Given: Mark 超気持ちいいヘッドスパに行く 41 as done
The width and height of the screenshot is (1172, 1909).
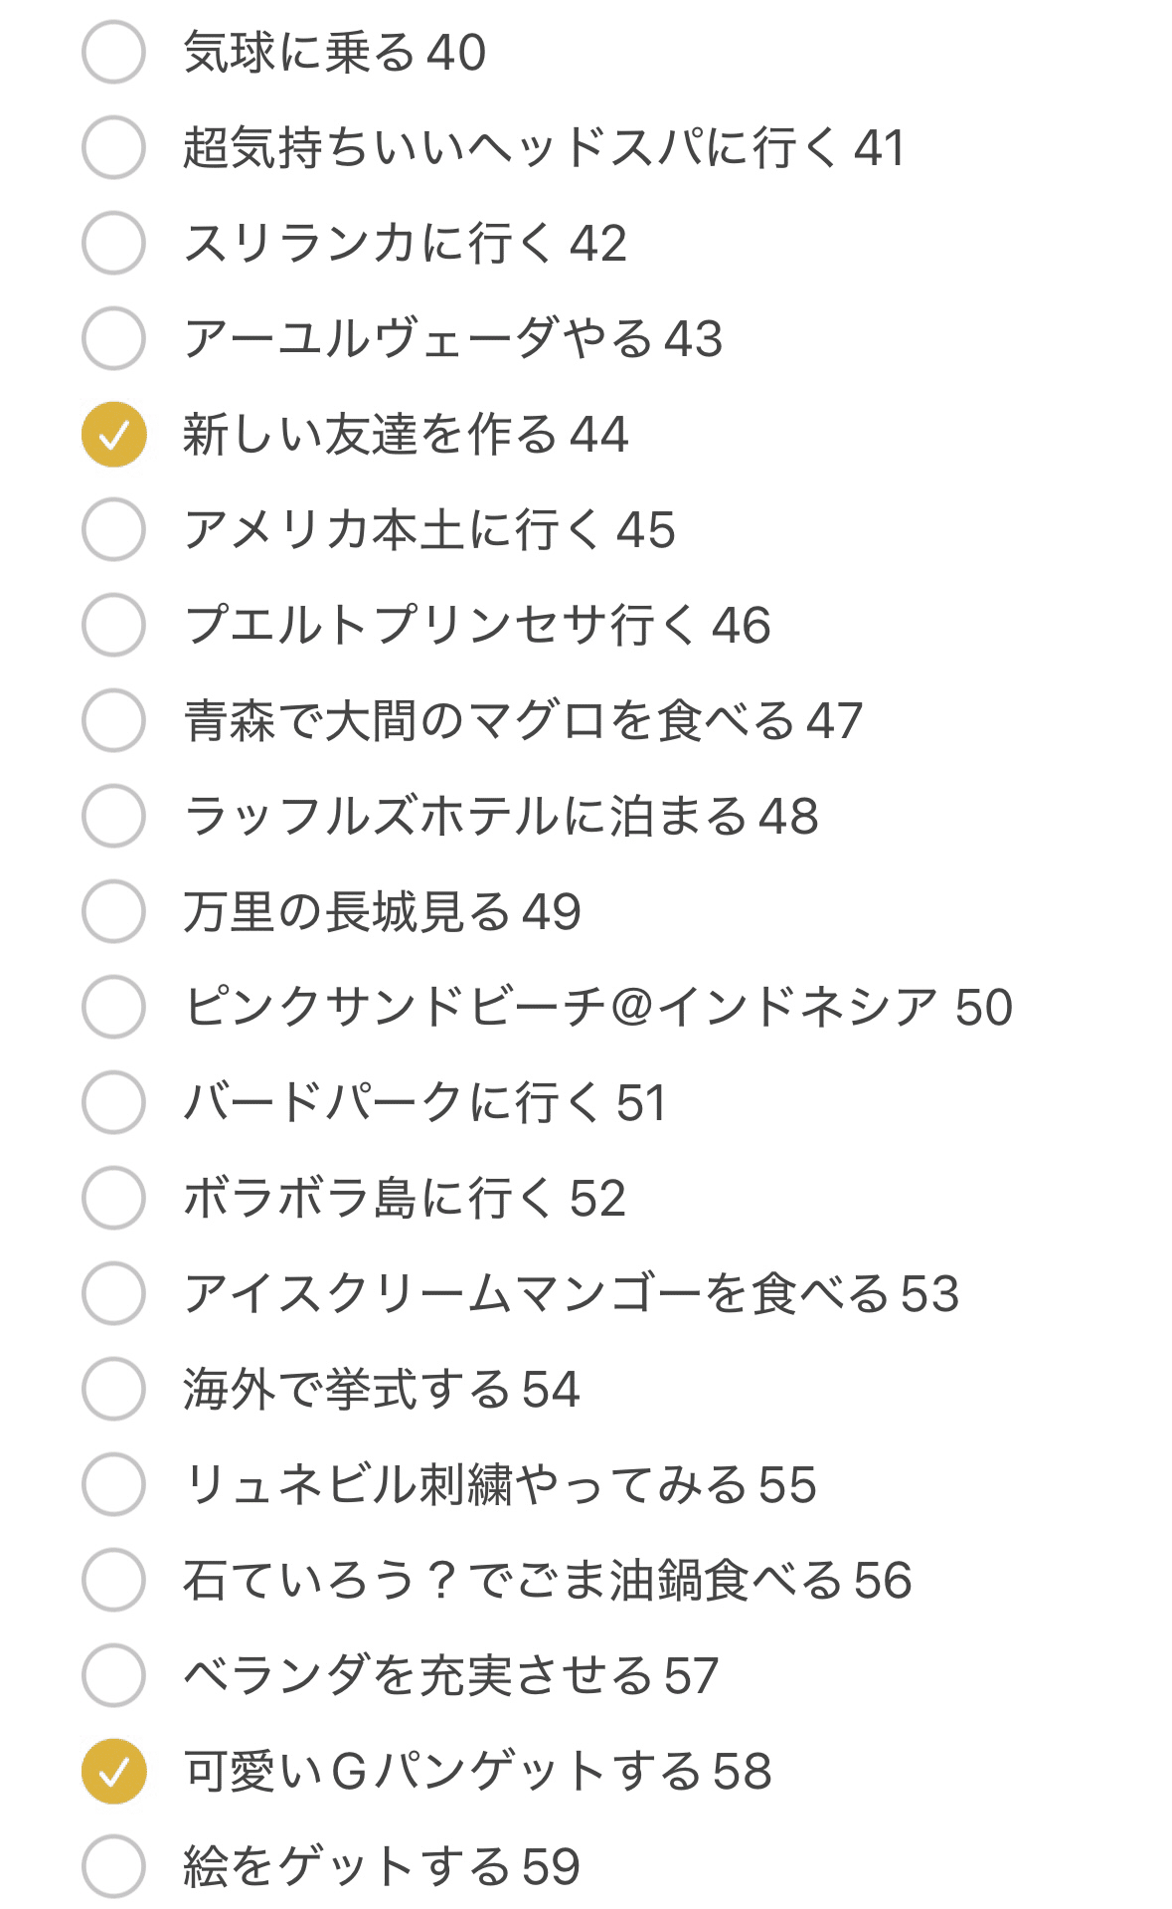Looking at the screenshot, I should [x=113, y=147].
